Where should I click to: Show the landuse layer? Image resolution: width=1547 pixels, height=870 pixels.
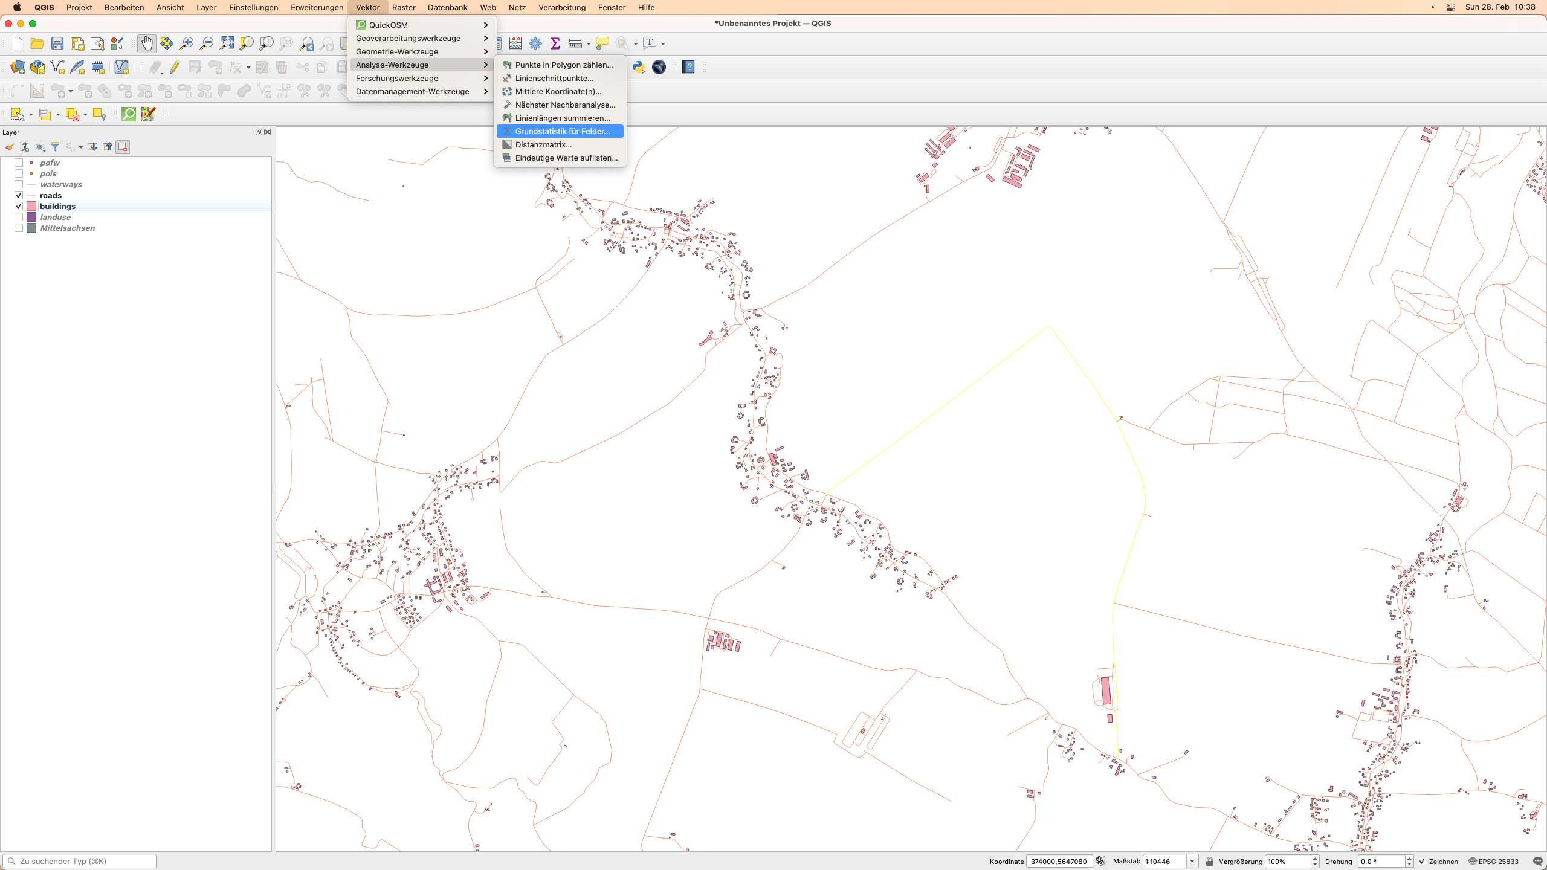(x=19, y=217)
